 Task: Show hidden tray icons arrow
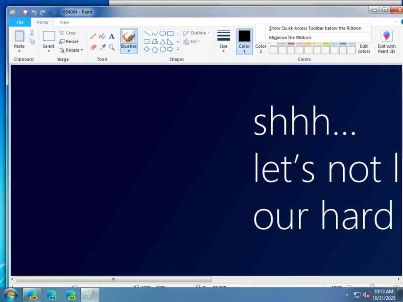coord(347,295)
